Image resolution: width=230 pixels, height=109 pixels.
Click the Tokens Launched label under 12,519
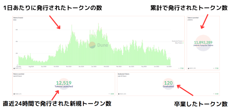(x=64, y=86)
